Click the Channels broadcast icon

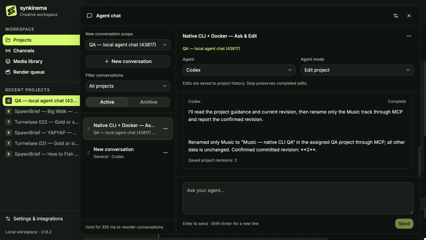pos(8,51)
